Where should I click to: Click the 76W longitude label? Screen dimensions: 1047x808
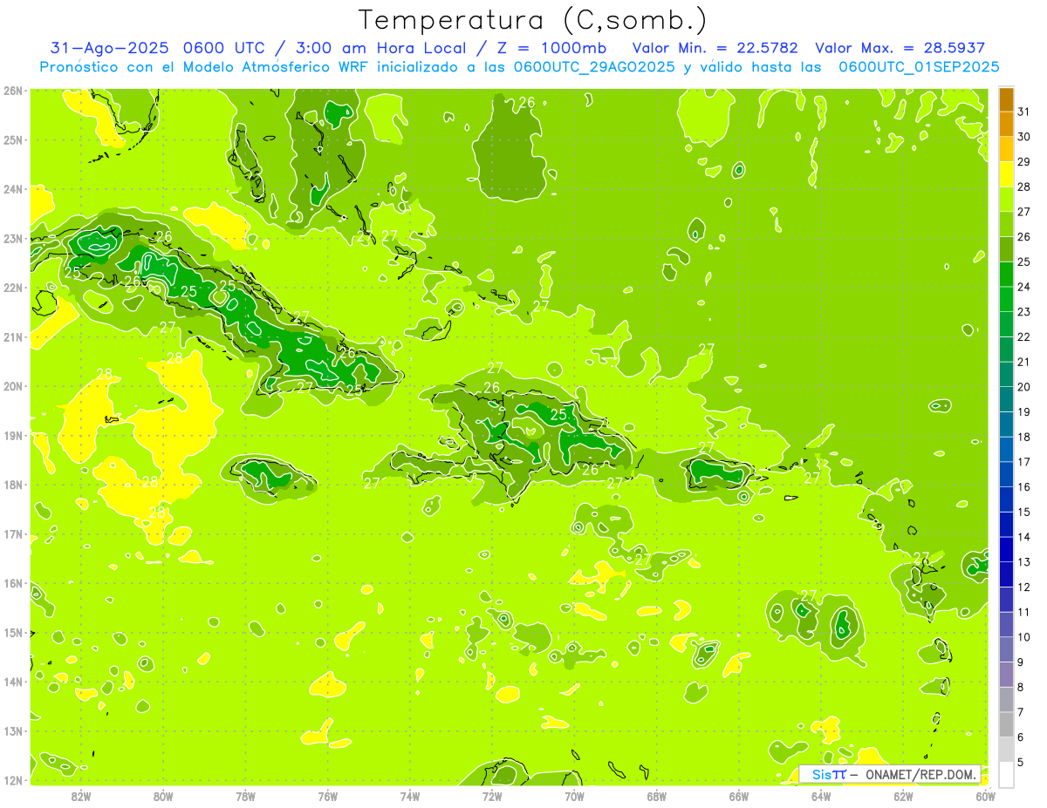pyautogui.click(x=327, y=797)
